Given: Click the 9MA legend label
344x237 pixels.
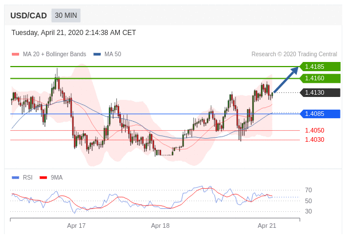Looking at the screenshot, I should [57, 177].
